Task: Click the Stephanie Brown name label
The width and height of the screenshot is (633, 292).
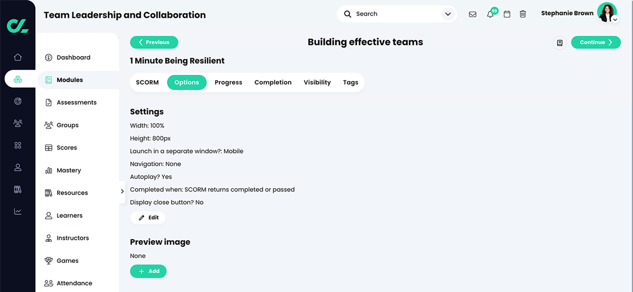Action: pos(567,13)
